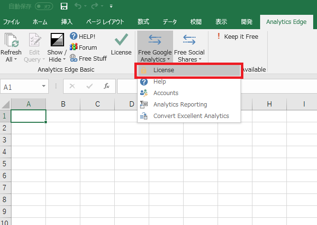Click the Undo arrow icon
317x225 pixels.
pyautogui.click(x=78, y=6)
